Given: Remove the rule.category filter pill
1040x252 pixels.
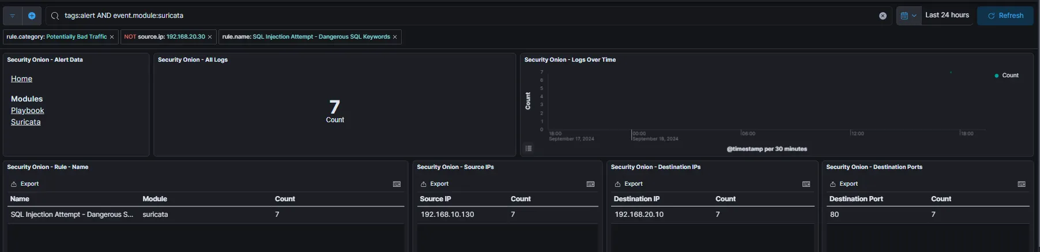Looking at the screenshot, I should (x=112, y=37).
